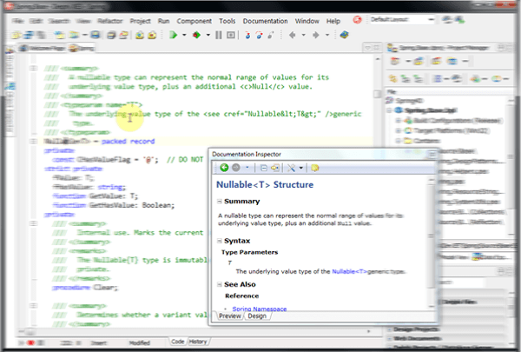
Task: Click the Program Reset square icon
Action: (x=231, y=35)
